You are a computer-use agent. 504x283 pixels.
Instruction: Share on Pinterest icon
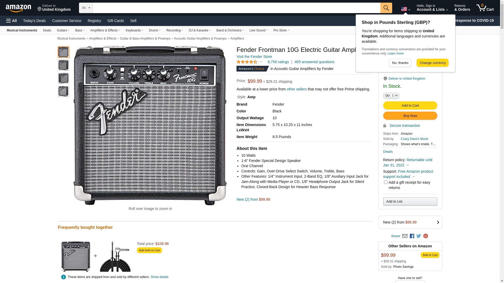(x=426, y=236)
